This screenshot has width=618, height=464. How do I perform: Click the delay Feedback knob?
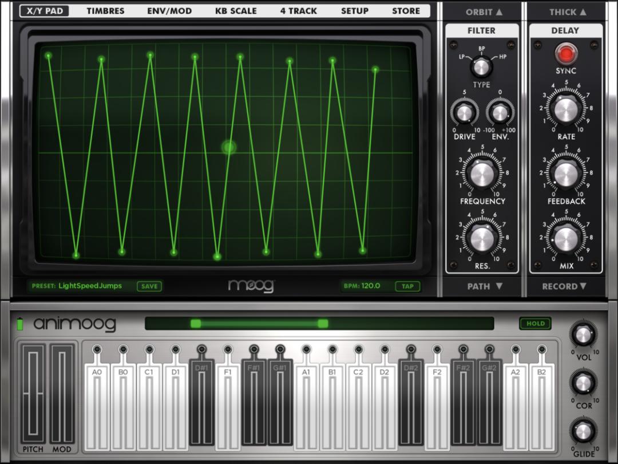point(566,173)
